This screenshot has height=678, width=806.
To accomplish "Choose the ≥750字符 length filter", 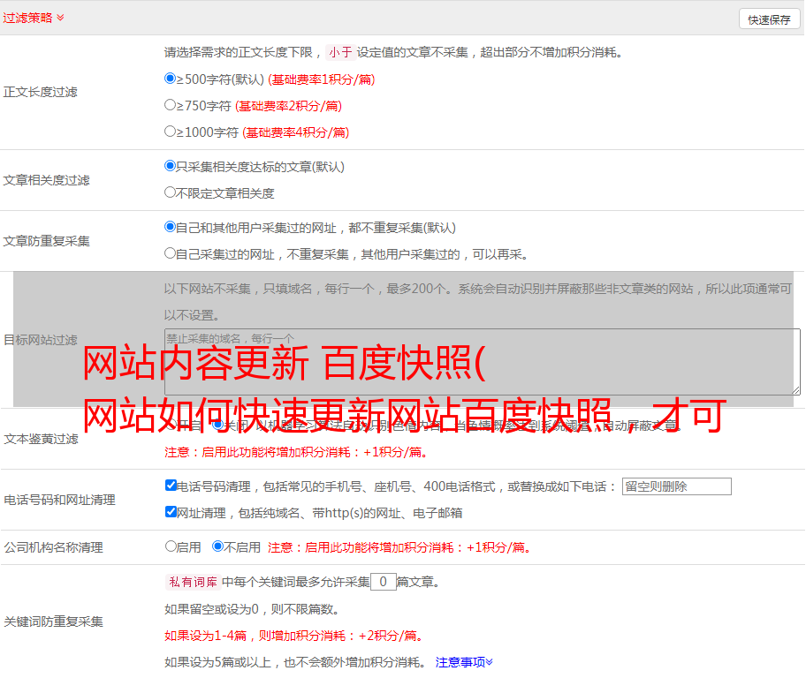I will [x=171, y=105].
